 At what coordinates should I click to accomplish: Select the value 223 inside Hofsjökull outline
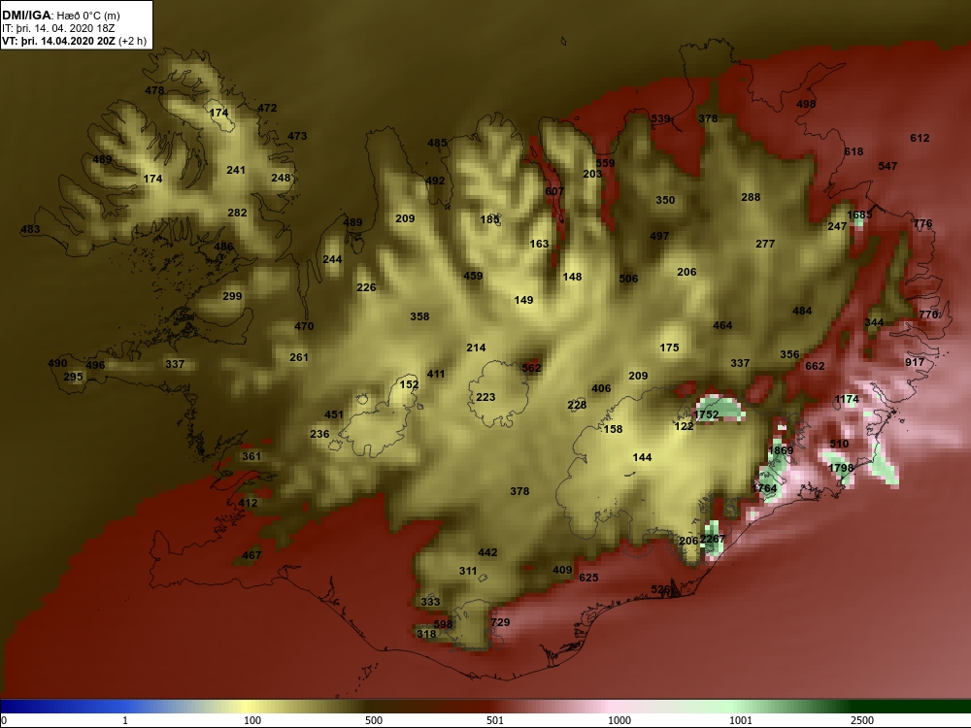(486, 397)
